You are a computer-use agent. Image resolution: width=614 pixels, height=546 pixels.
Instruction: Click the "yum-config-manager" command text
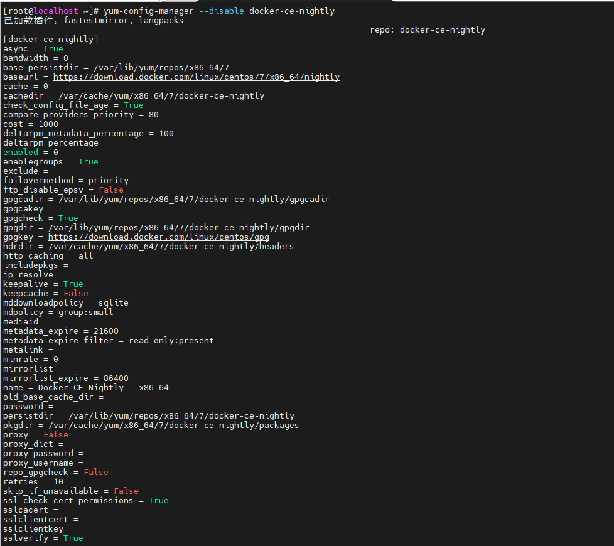pyautogui.click(x=148, y=11)
